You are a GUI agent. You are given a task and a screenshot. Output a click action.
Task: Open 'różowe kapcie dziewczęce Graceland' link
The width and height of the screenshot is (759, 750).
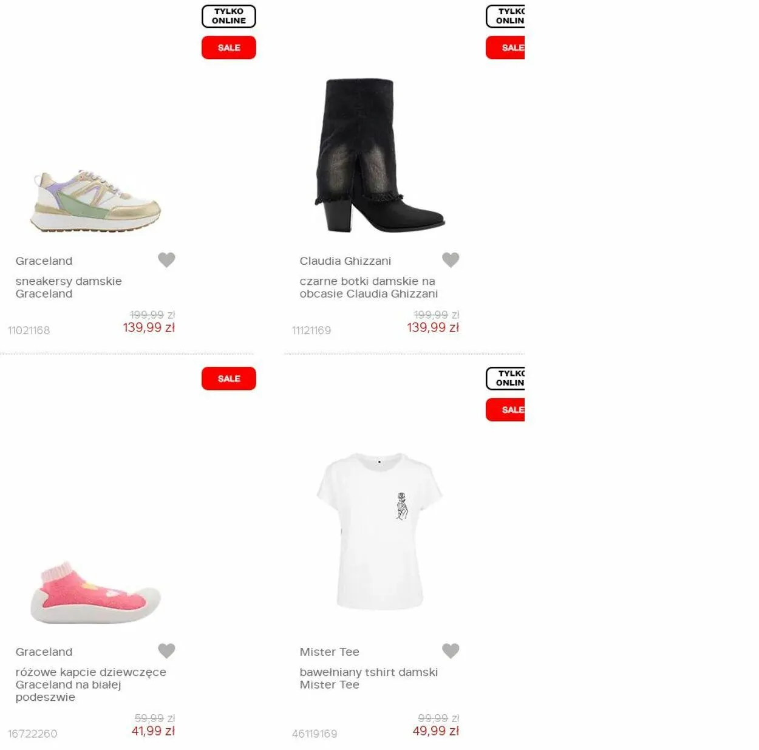pos(91,684)
